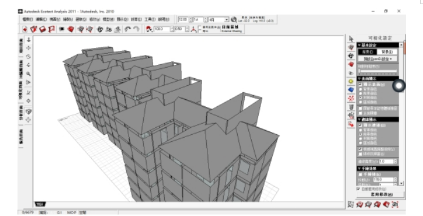
Task: Click the stepper arrows of the 1st date field
Action: 206,20
